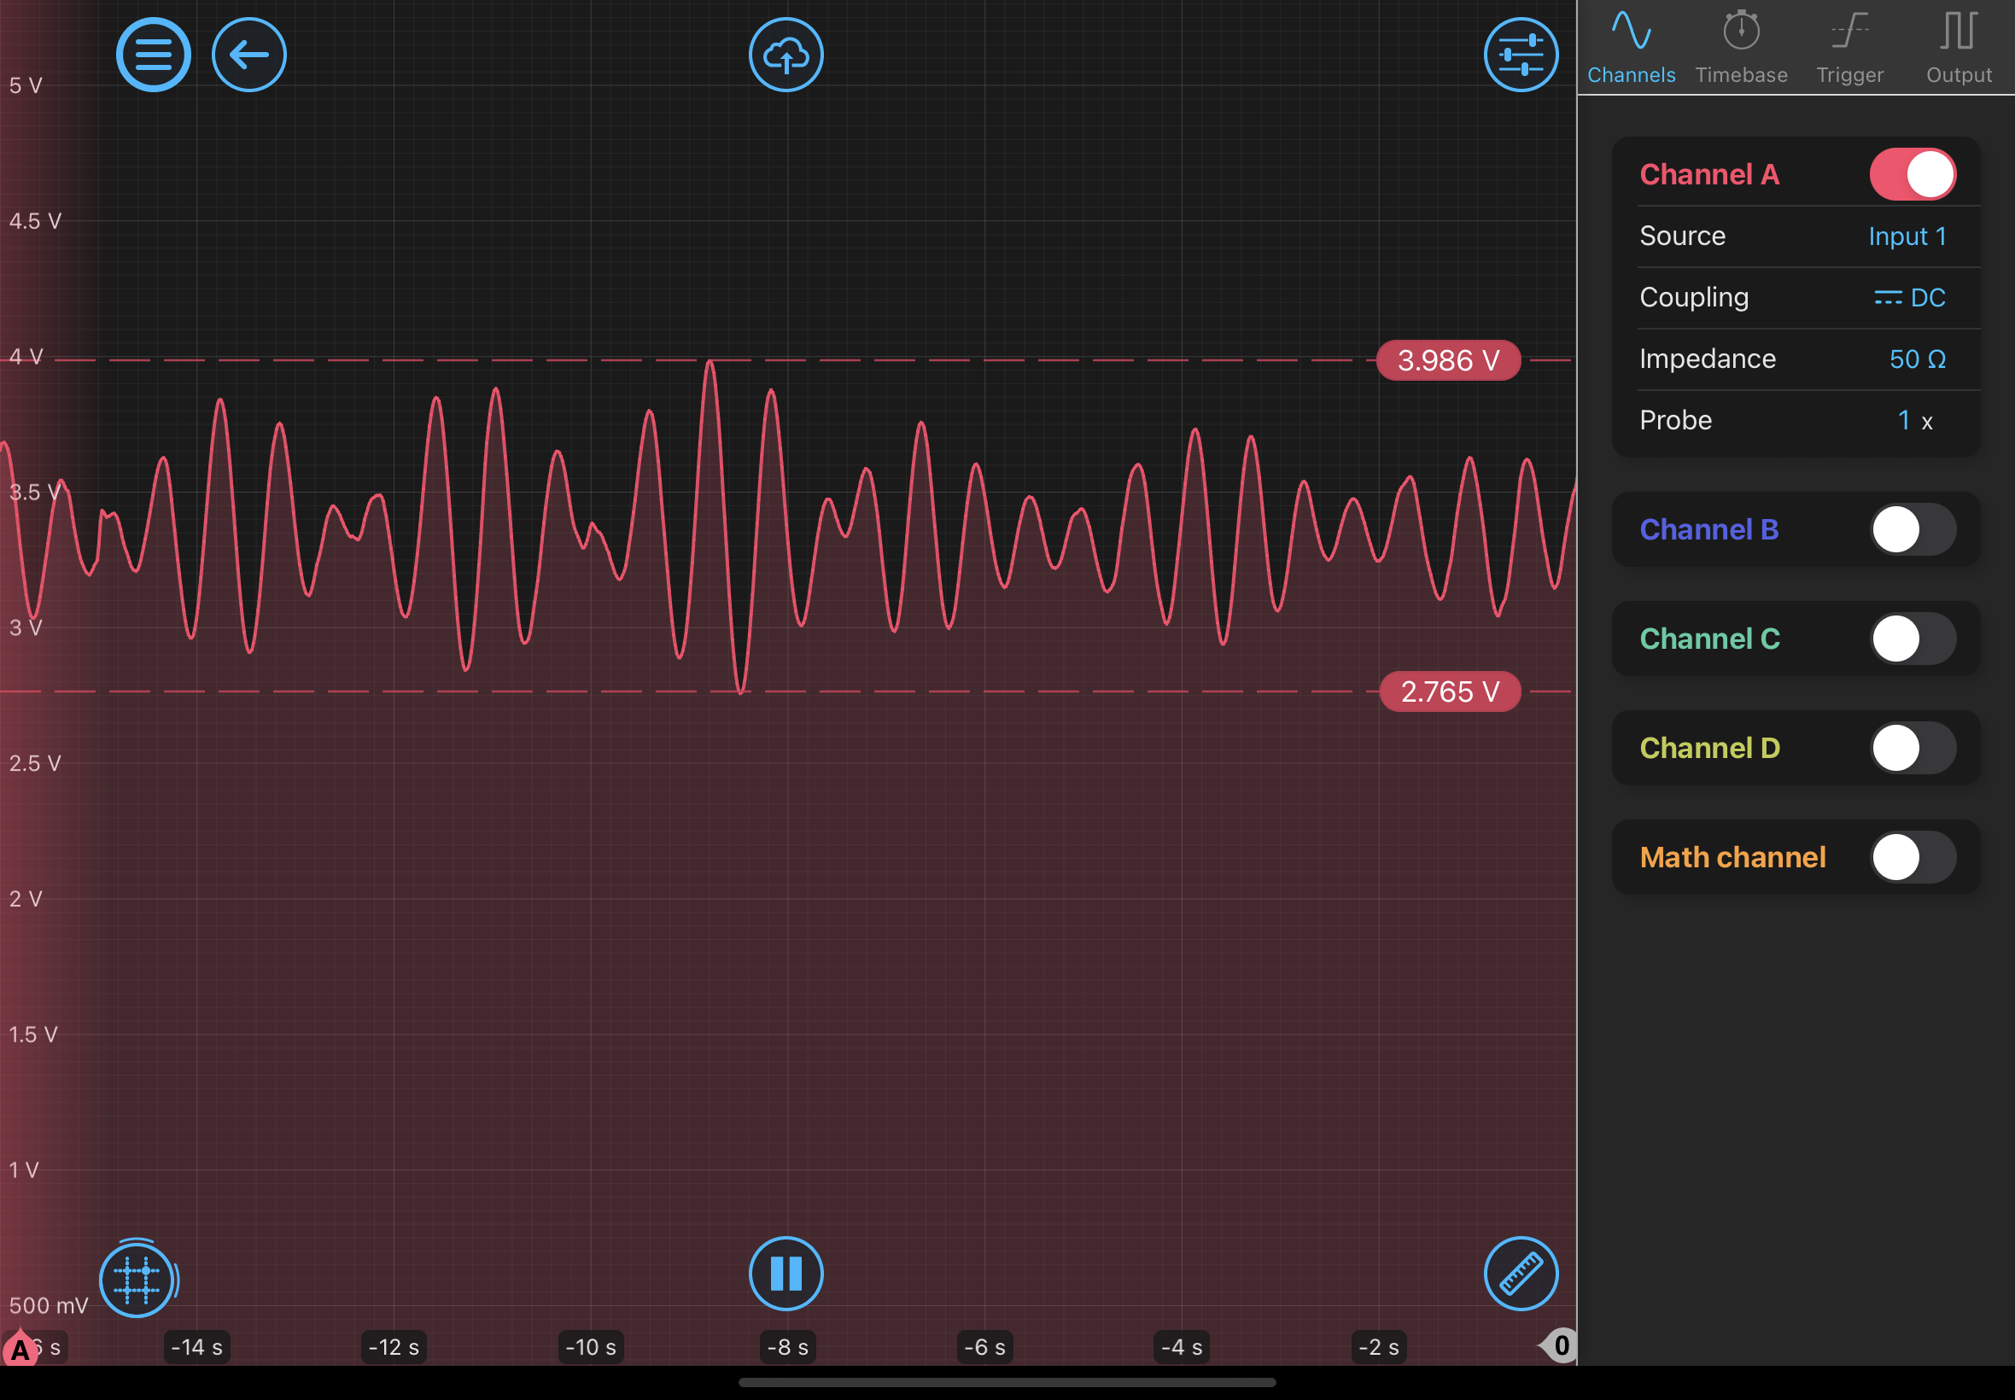Click the Coupling row label

pos(1694,297)
